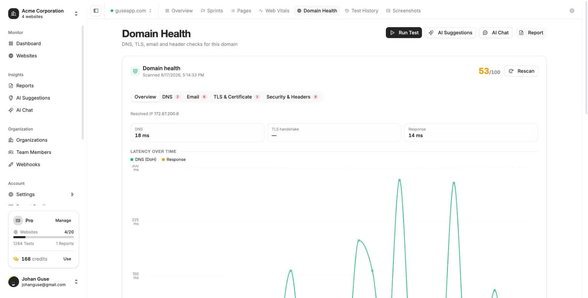Select the Security & Headers sub-tab

(292, 97)
